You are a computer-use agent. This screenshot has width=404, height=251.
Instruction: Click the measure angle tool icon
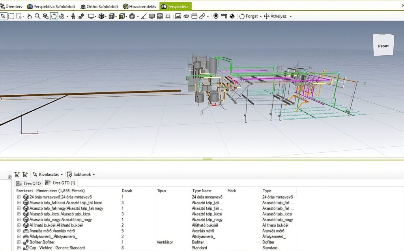click(144, 16)
